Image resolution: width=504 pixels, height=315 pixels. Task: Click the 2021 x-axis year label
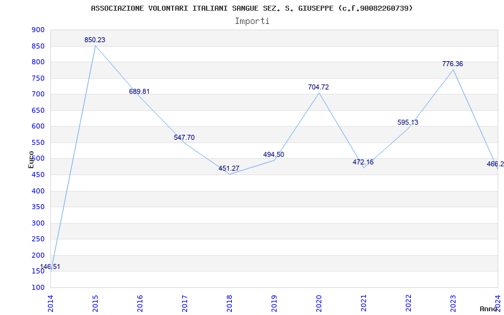coord(364,303)
